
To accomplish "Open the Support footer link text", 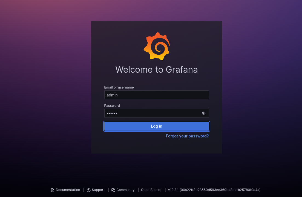I will tap(98, 190).
